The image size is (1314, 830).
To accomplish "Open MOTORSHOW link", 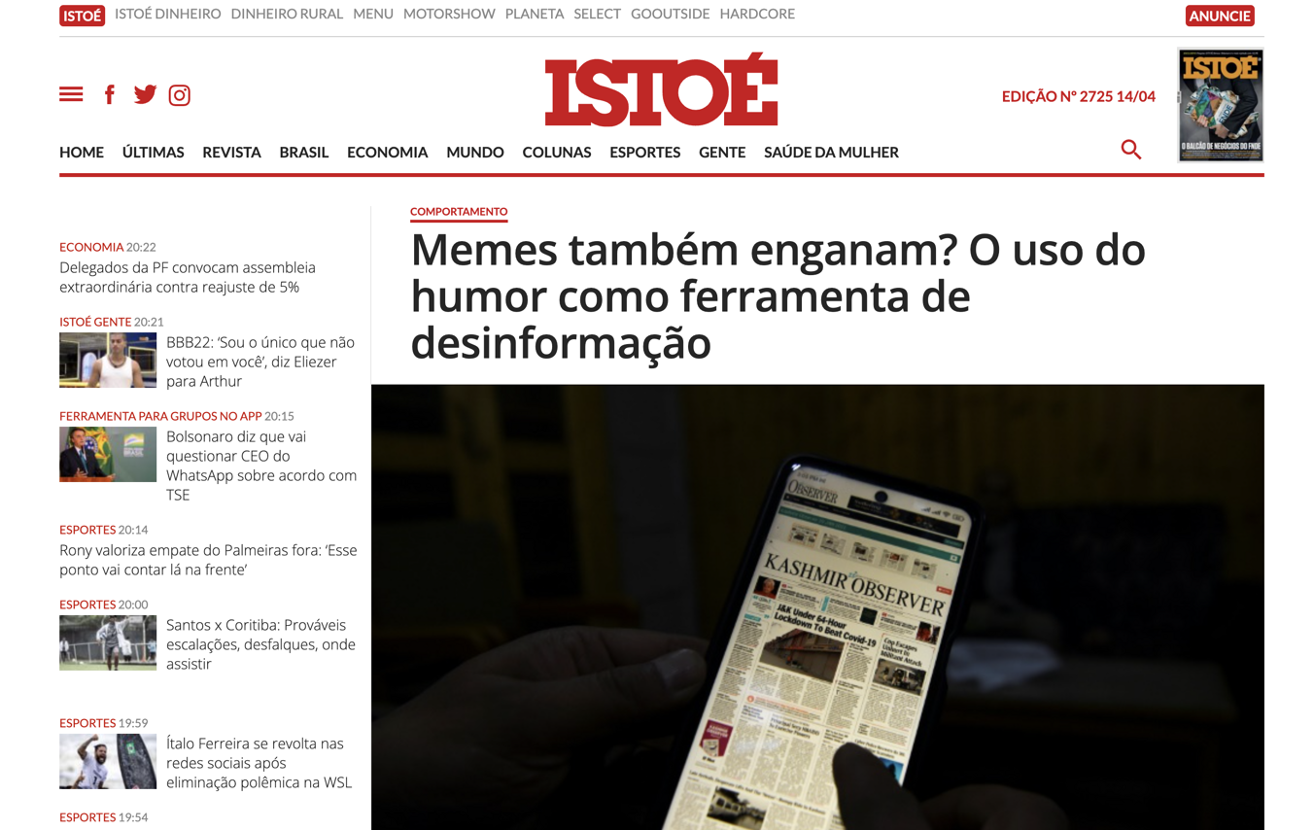I will pyautogui.click(x=449, y=14).
